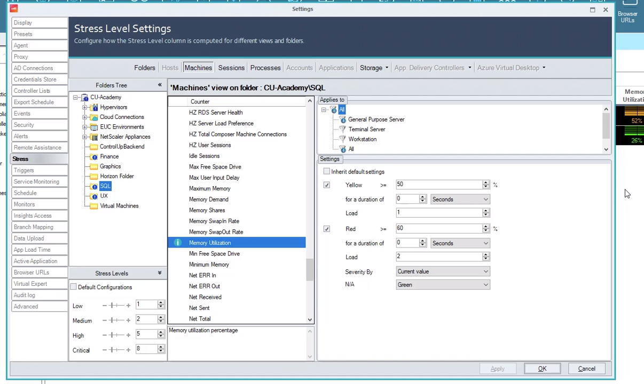This screenshot has height=384, width=644.
Task: Click the Cancel button
Action: coord(586,369)
